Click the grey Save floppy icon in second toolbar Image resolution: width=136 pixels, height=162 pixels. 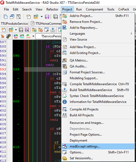point(21,30)
